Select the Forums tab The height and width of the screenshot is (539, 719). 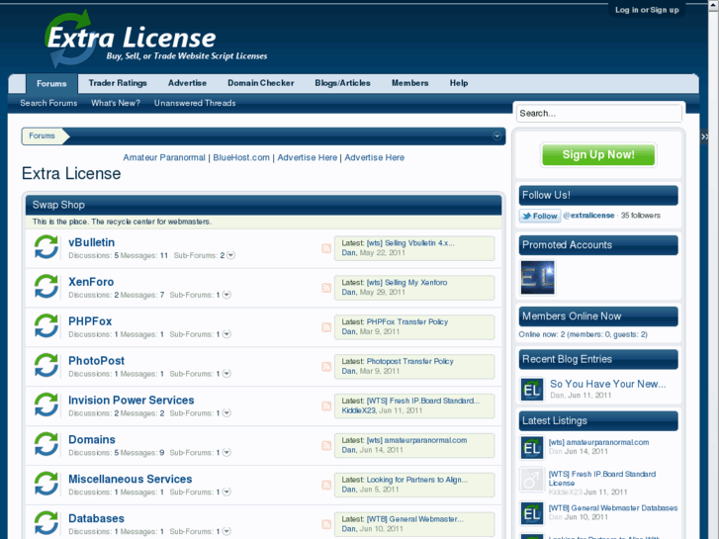[51, 83]
